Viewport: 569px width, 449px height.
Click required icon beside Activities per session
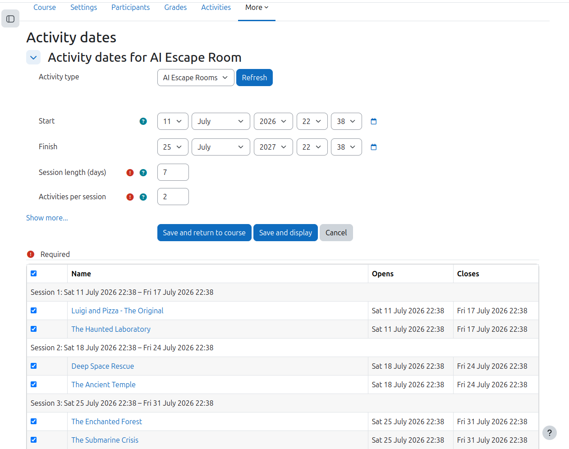click(130, 197)
